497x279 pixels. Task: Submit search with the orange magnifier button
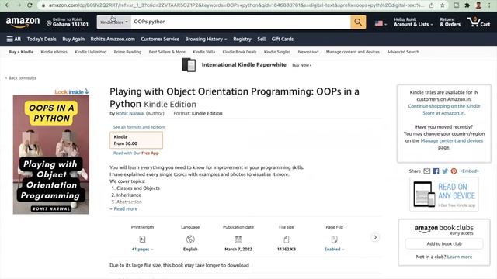[x=358, y=22]
